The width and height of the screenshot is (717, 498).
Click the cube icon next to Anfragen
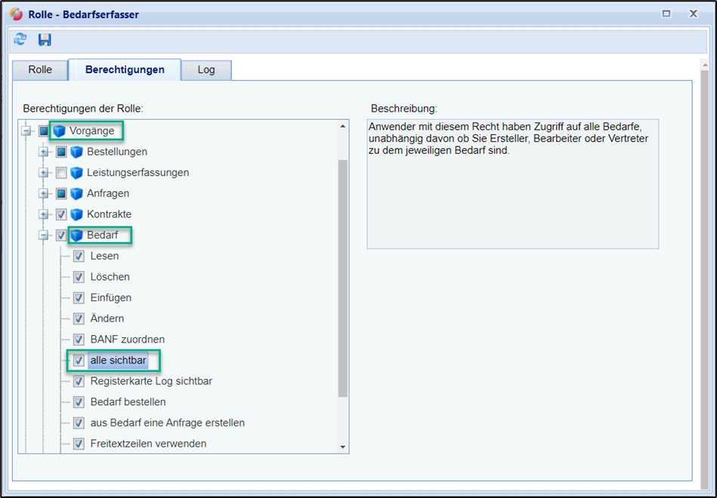[77, 194]
